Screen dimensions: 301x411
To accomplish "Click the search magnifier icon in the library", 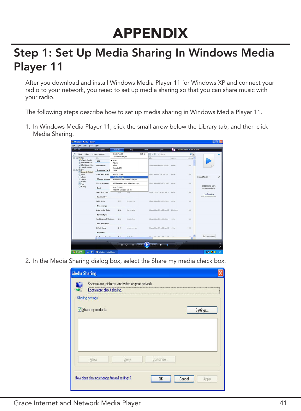I will 191,154.
